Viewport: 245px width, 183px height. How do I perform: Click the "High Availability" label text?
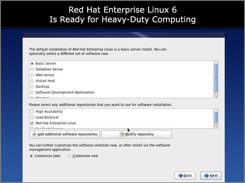[49, 112]
